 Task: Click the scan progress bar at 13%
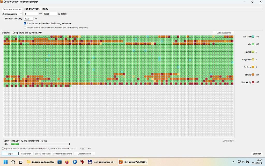tap(40, 144)
